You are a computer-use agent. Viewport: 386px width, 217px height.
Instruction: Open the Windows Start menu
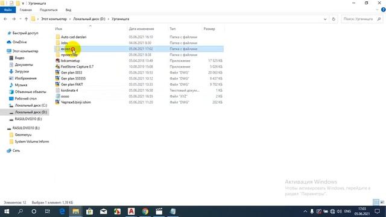(7, 212)
